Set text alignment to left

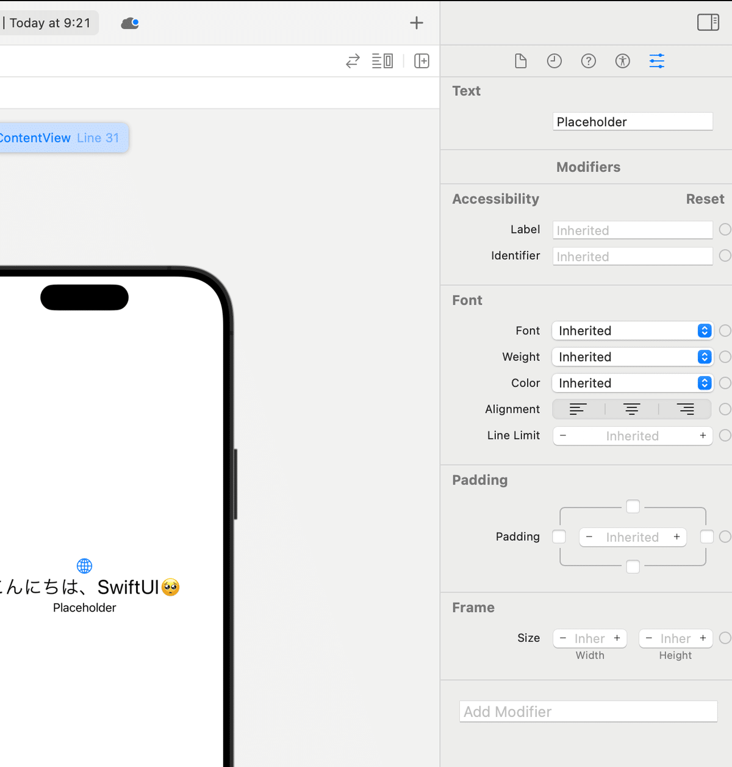coord(578,409)
